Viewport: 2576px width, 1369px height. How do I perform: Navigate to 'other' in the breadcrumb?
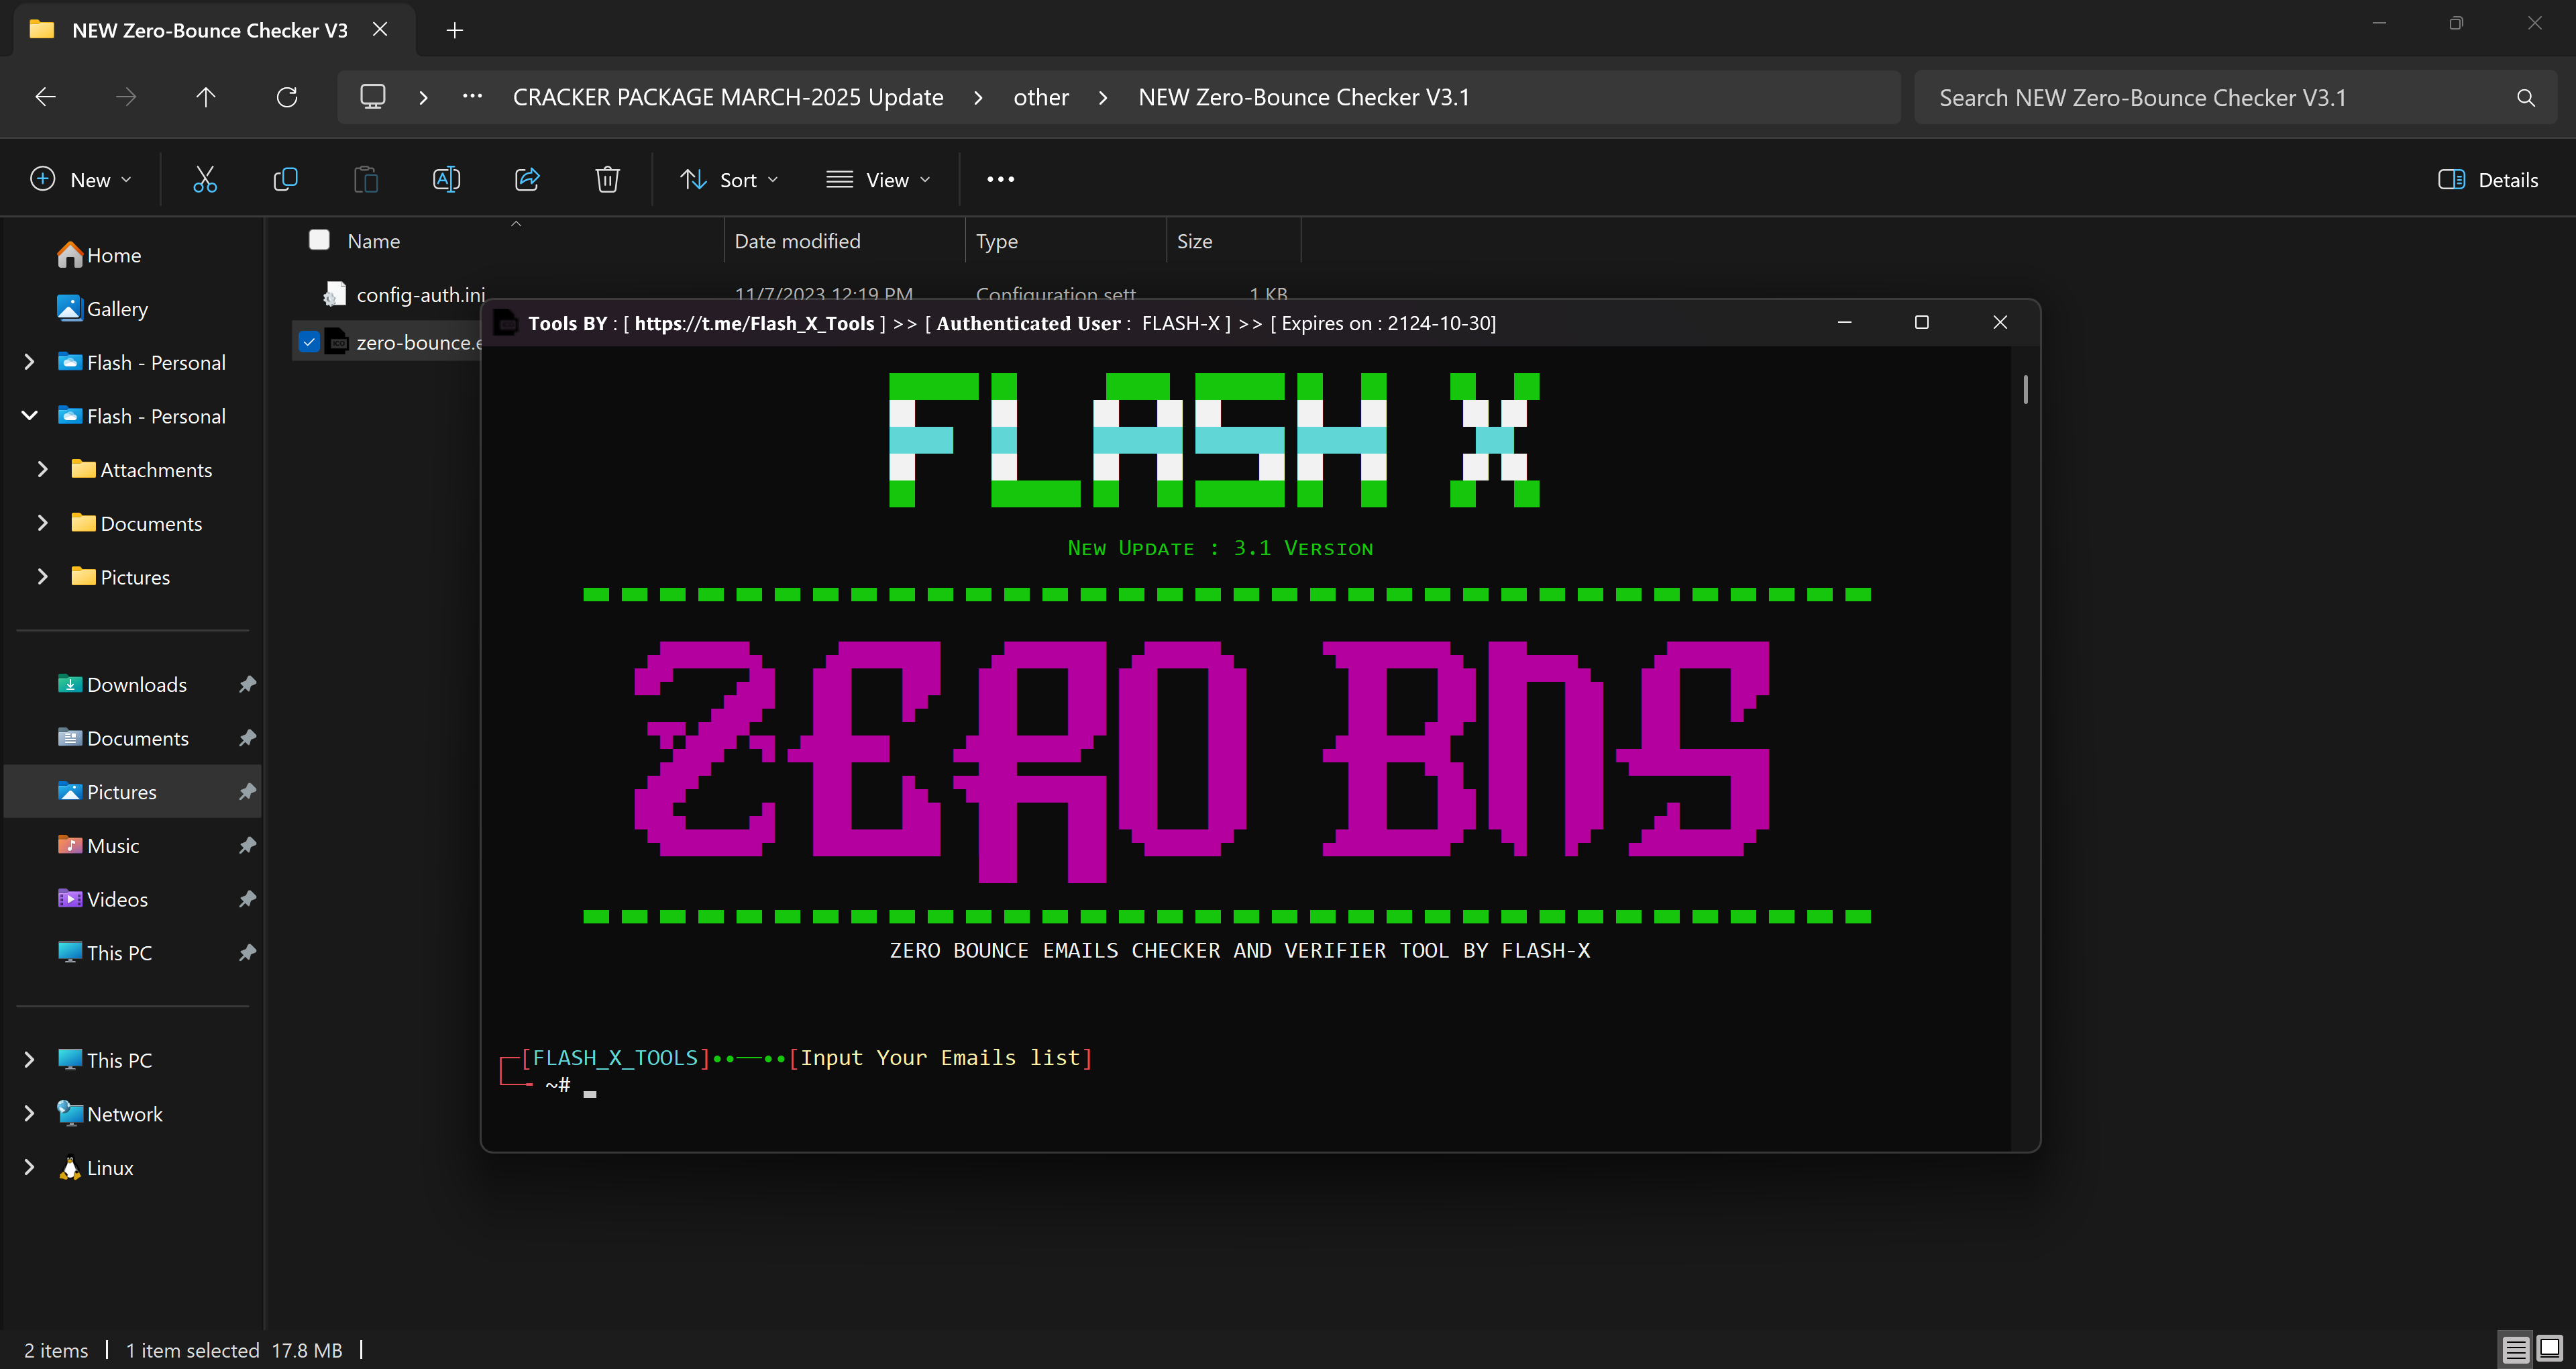click(x=1040, y=97)
